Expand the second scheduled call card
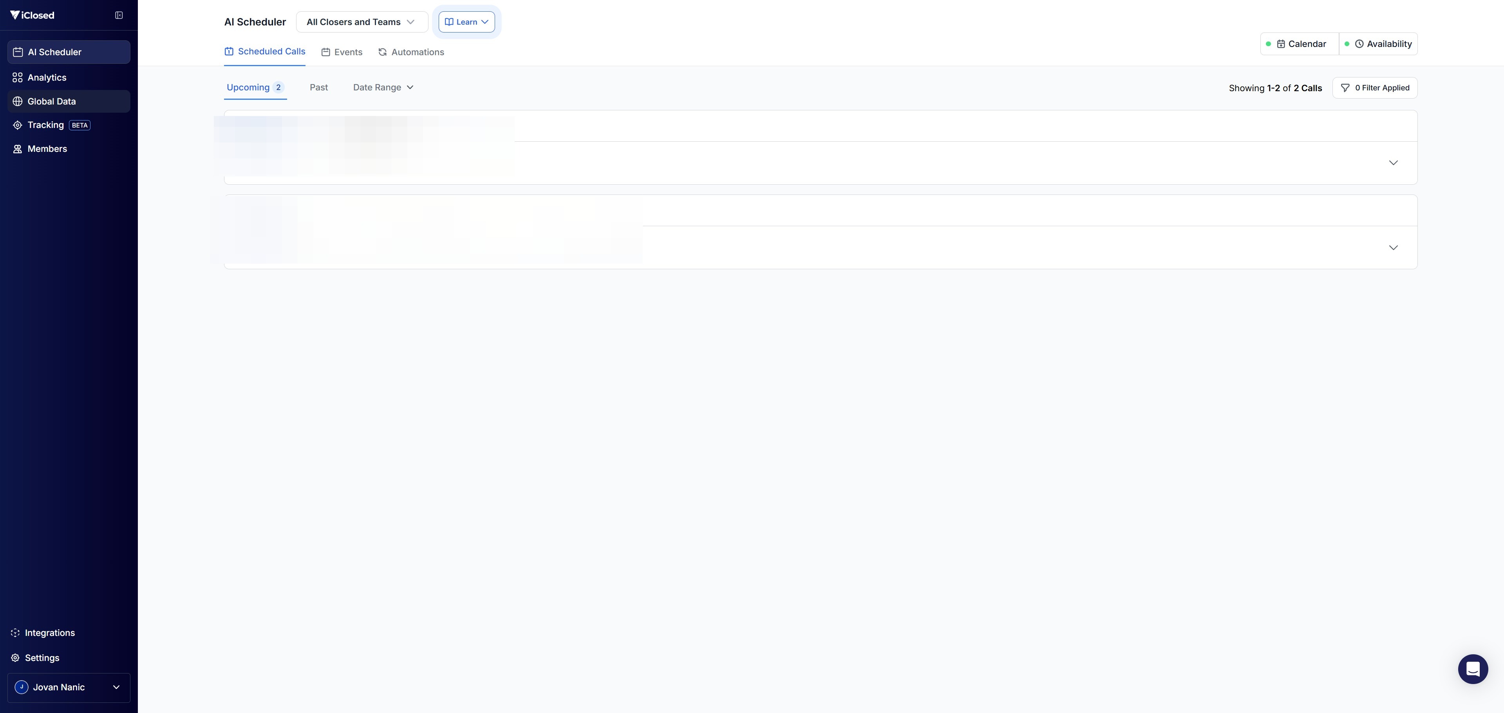 (1393, 247)
